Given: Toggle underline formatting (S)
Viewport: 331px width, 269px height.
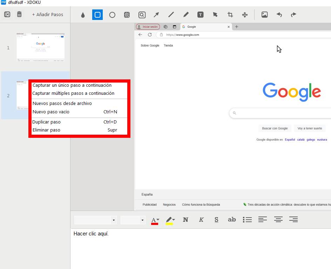Looking at the screenshot, I should [x=216, y=220].
